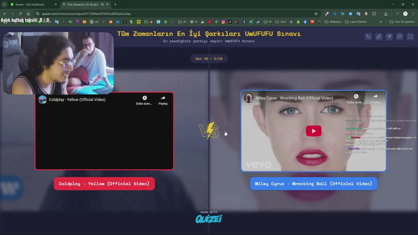Open the Google Translate extension

tap(358, 14)
